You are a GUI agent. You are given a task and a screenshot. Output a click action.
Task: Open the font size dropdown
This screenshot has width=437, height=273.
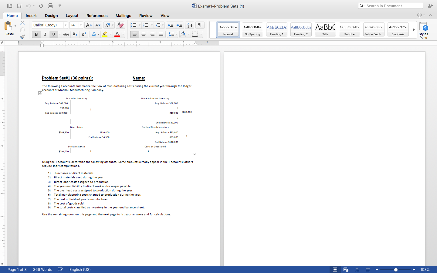coord(80,25)
